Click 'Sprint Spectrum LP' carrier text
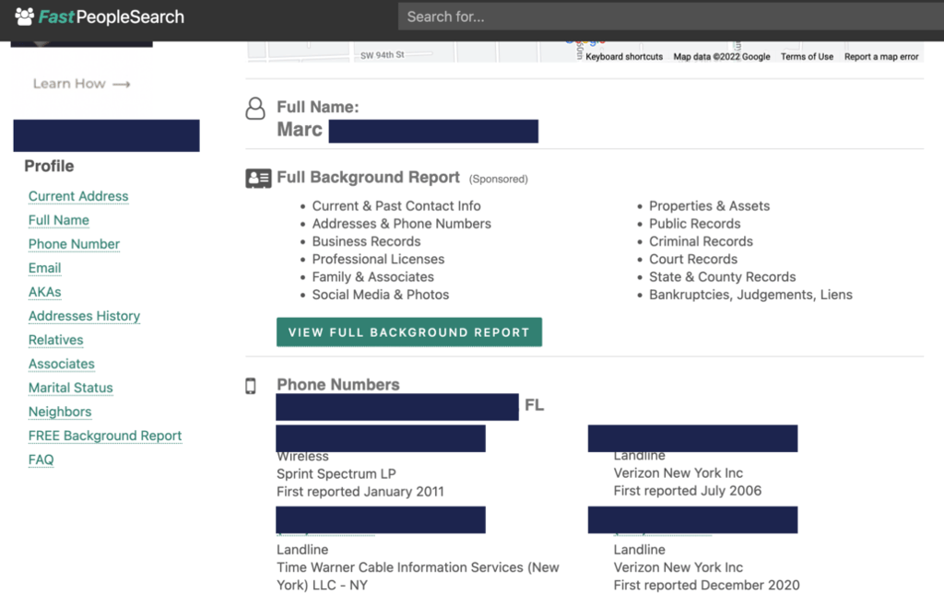Image resolution: width=944 pixels, height=593 pixels. (x=336, y=474)
